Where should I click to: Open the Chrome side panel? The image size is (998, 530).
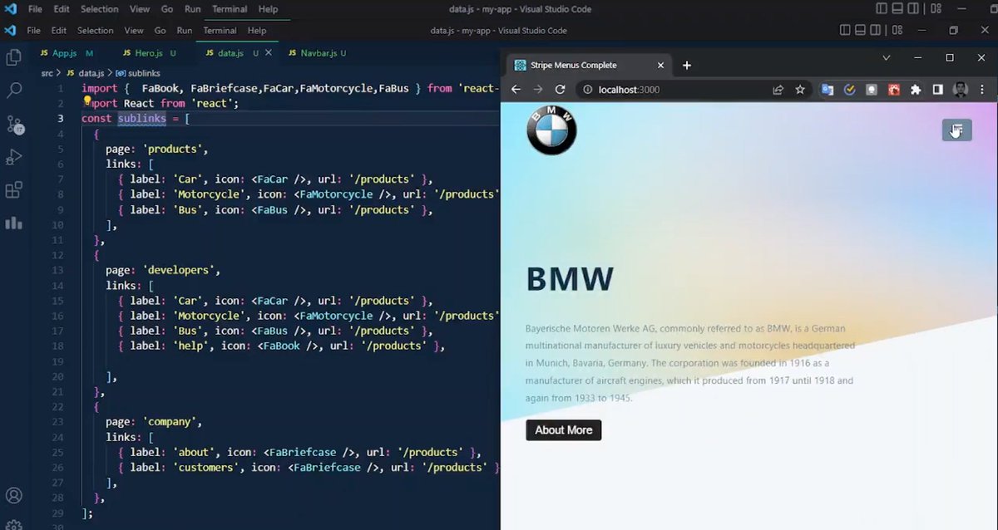(938, 90)
